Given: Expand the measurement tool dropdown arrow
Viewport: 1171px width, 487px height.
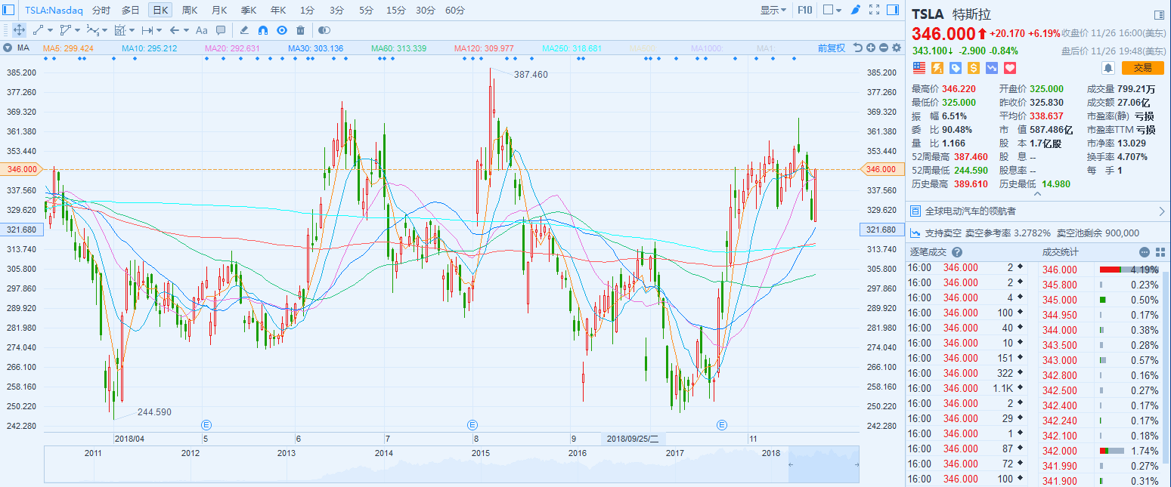Looking at the screenshot, I should point(132,30).
